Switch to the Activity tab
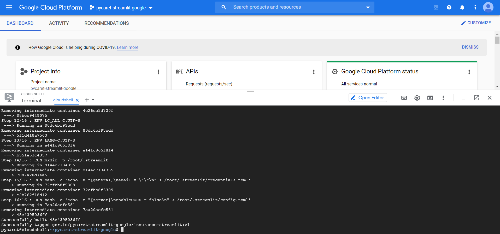This screenshot has width=500, height=234. 59,23
